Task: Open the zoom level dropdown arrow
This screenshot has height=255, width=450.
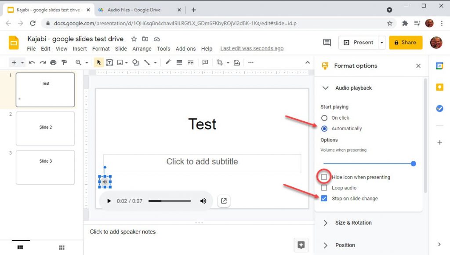Action: point(87,62)
